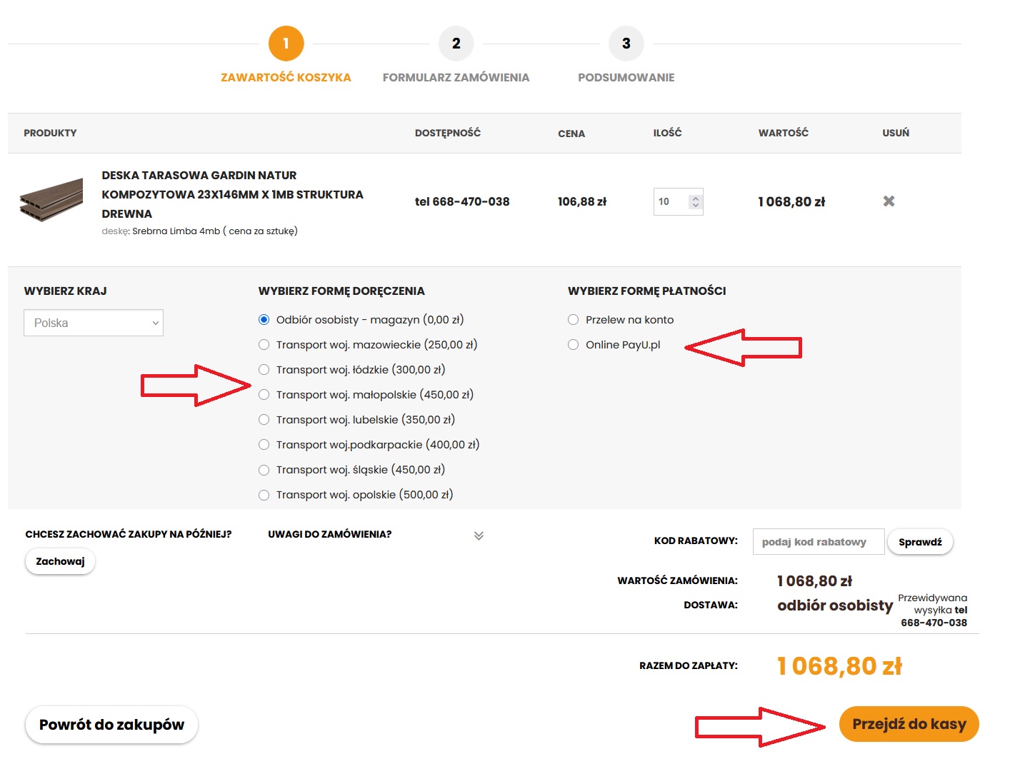Open the composite deck board thumbnail
1035x769 pixels.
coord(51,201)
